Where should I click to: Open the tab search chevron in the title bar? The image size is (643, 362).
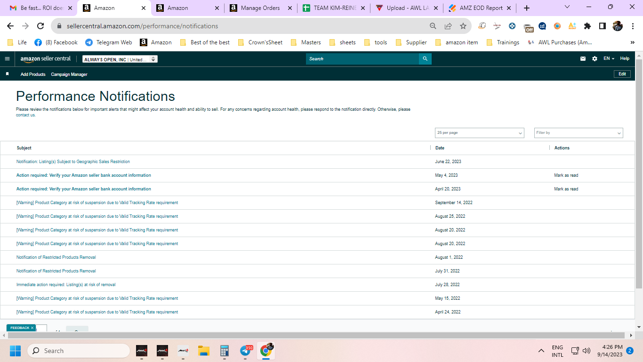(x=567, y=7)
